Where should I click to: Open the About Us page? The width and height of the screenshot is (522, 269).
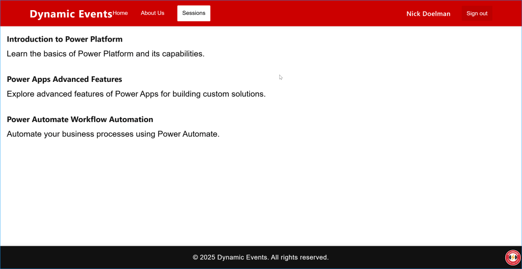click(152, 13)
